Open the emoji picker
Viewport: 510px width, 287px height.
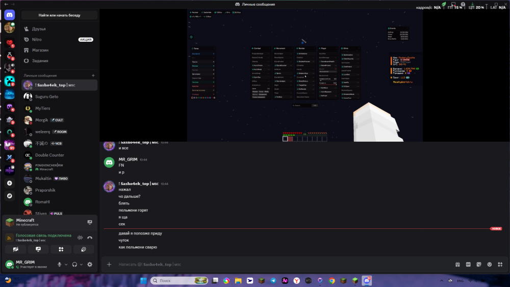pos(490,265)
